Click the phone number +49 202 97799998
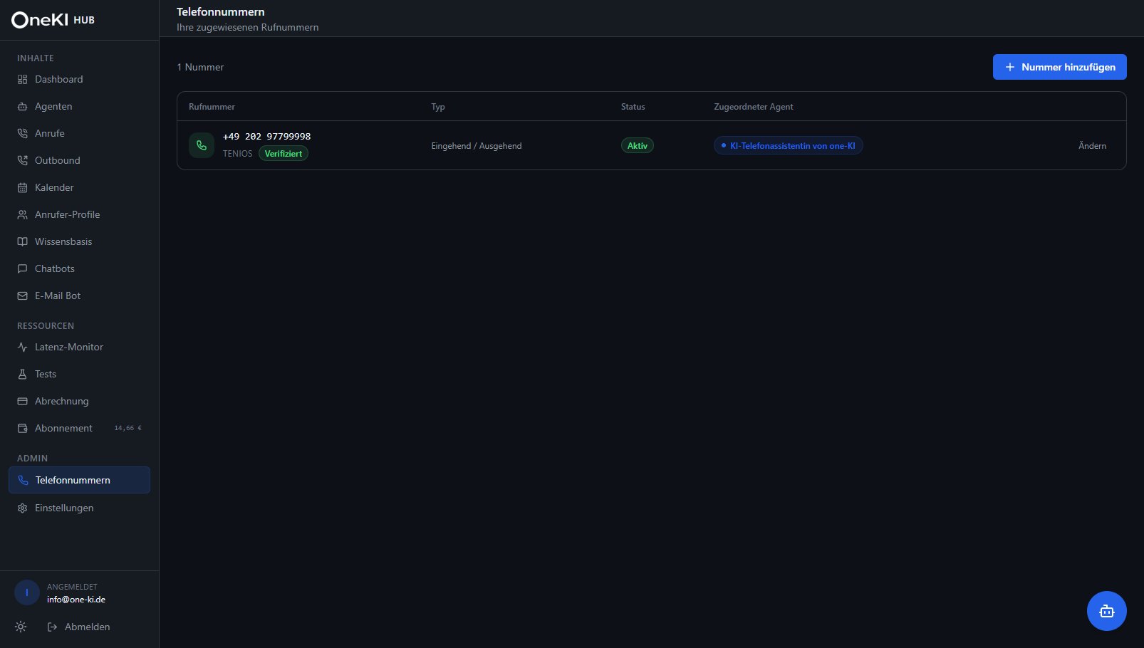Screen dimensions: 1144x648 click(x=266, y=137)
